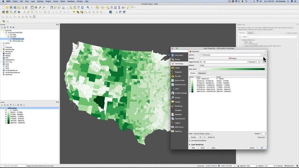299x168 pixels.
Task: Collapse the USCounties layer in Layers panel
Action: tap(1, 108)
